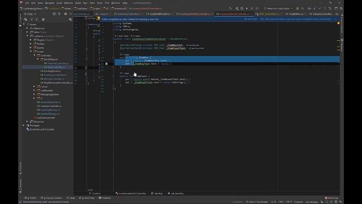Open the Build menu
362x204 pixels.
pos(78,3)
